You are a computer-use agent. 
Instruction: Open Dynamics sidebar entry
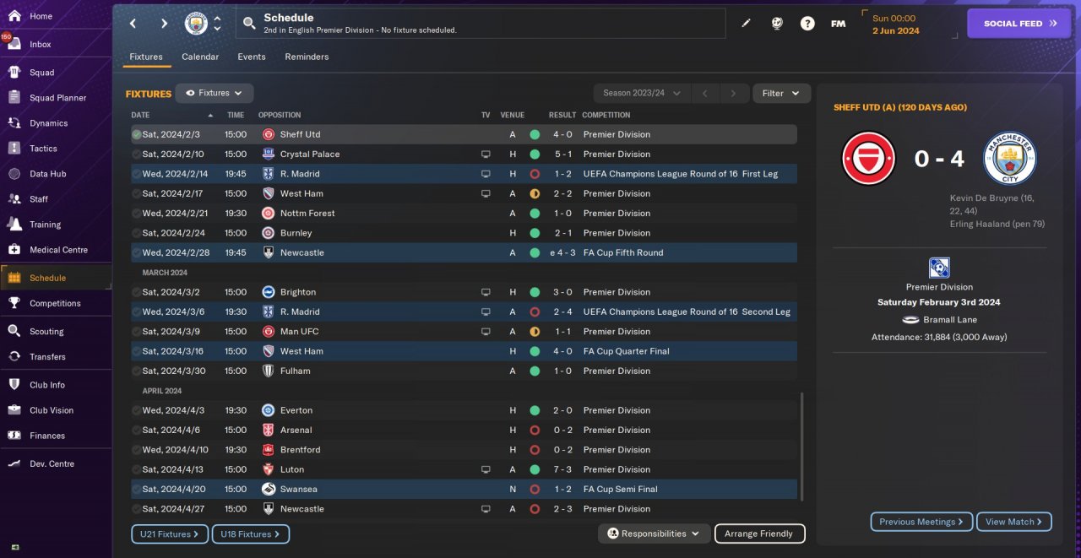[x=48, y=123]
